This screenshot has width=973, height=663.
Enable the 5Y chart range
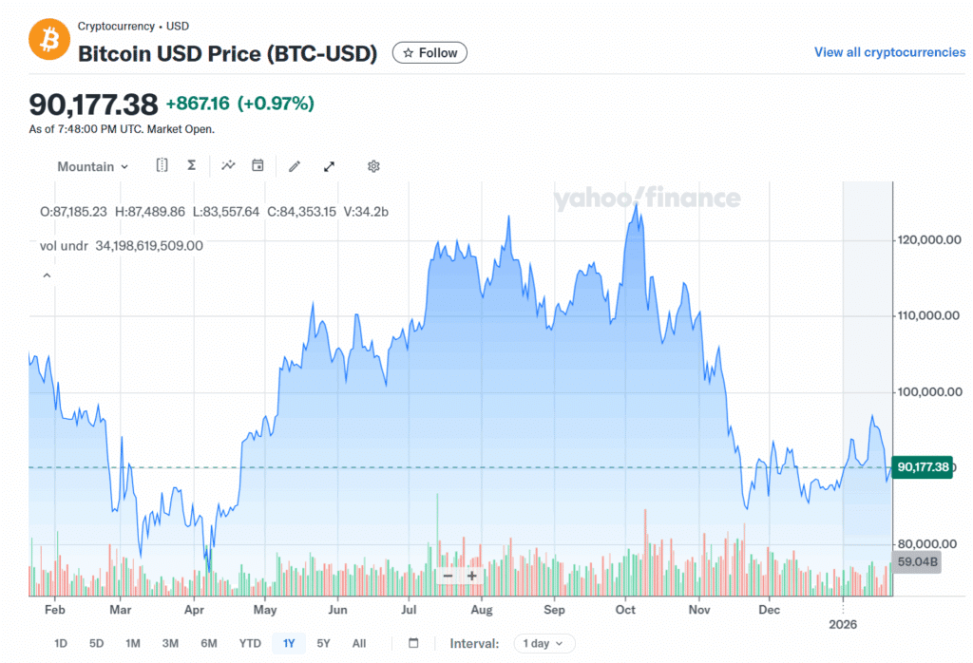322,643
